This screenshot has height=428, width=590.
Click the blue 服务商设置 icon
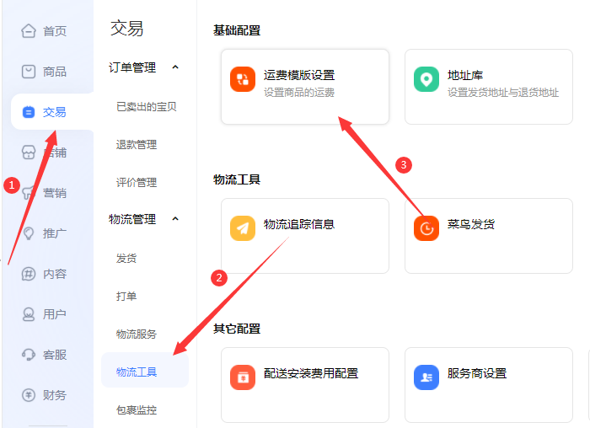[x=426, y=377]
